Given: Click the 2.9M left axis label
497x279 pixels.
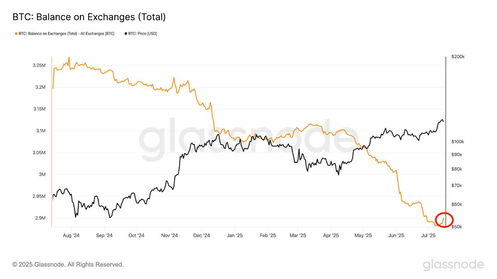Looking at the screenshot, I should (40, 218).
